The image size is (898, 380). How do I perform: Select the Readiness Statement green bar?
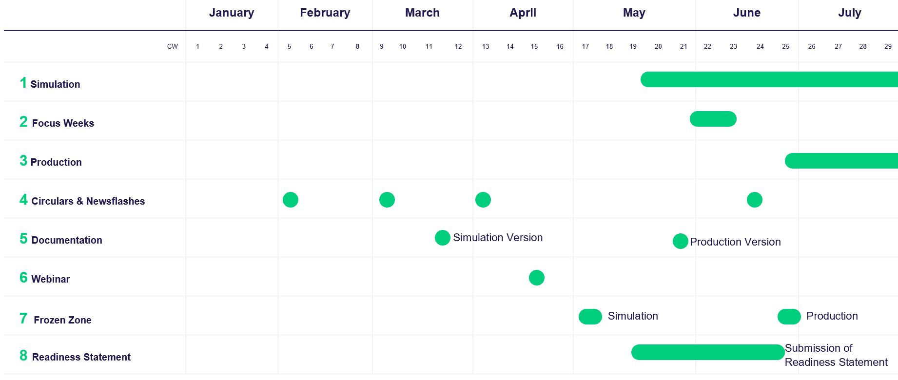coord(707,352)
